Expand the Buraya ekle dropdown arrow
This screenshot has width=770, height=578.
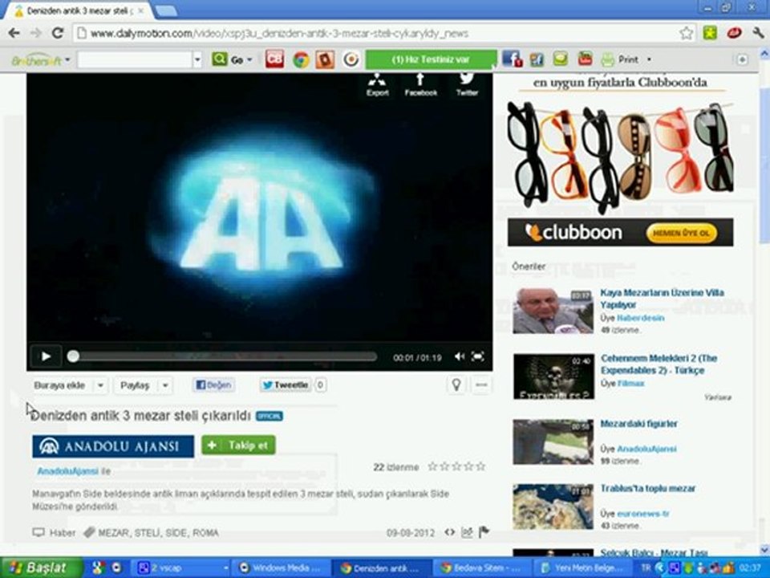(x=100, y=385)
